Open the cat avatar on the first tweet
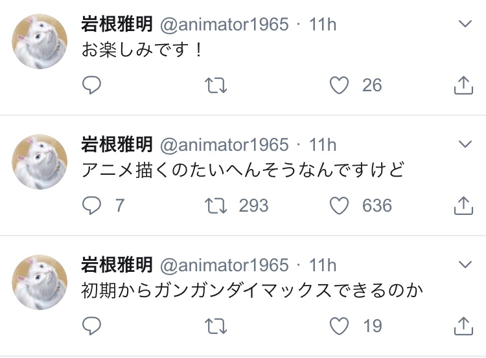 click(x=40, y=41)
